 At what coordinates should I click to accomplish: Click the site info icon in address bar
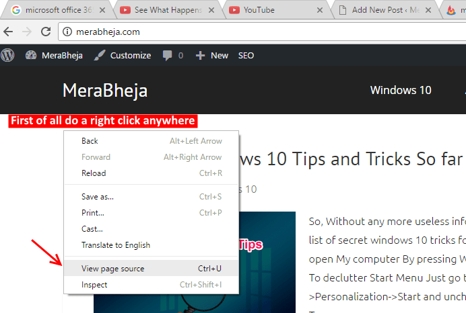tap(67, 32)
